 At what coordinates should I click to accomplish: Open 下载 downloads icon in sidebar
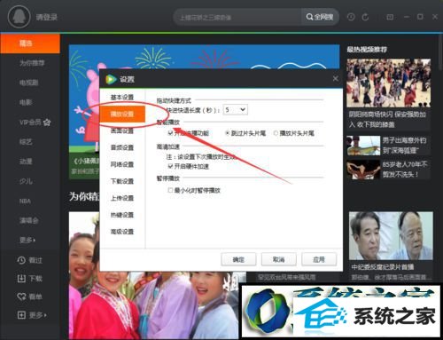(21, 279)
